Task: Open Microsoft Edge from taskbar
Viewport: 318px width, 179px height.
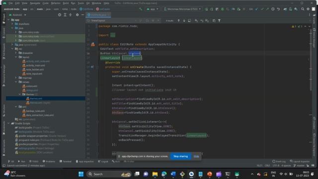Action: [164, 174]
